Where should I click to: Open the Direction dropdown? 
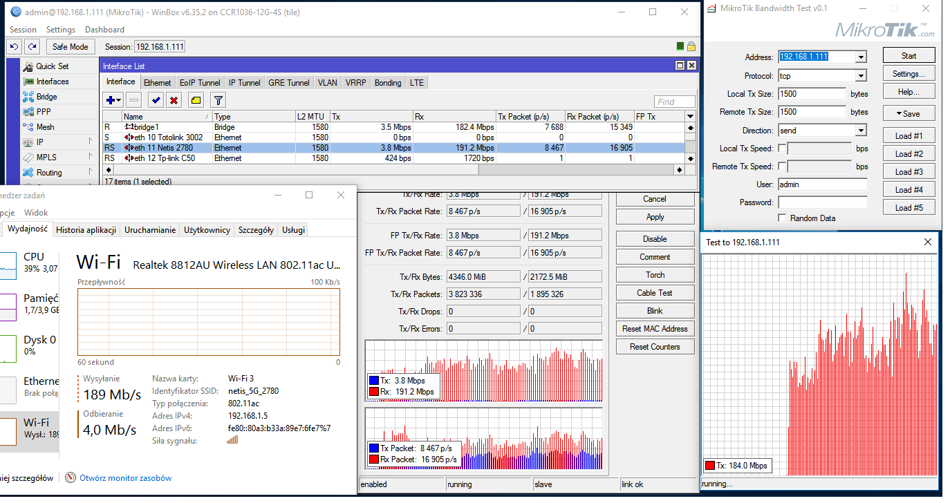tap(860, 131)
